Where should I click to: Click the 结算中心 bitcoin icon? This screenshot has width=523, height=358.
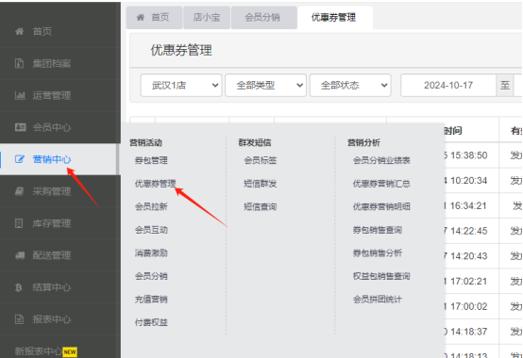coord(19,287)
